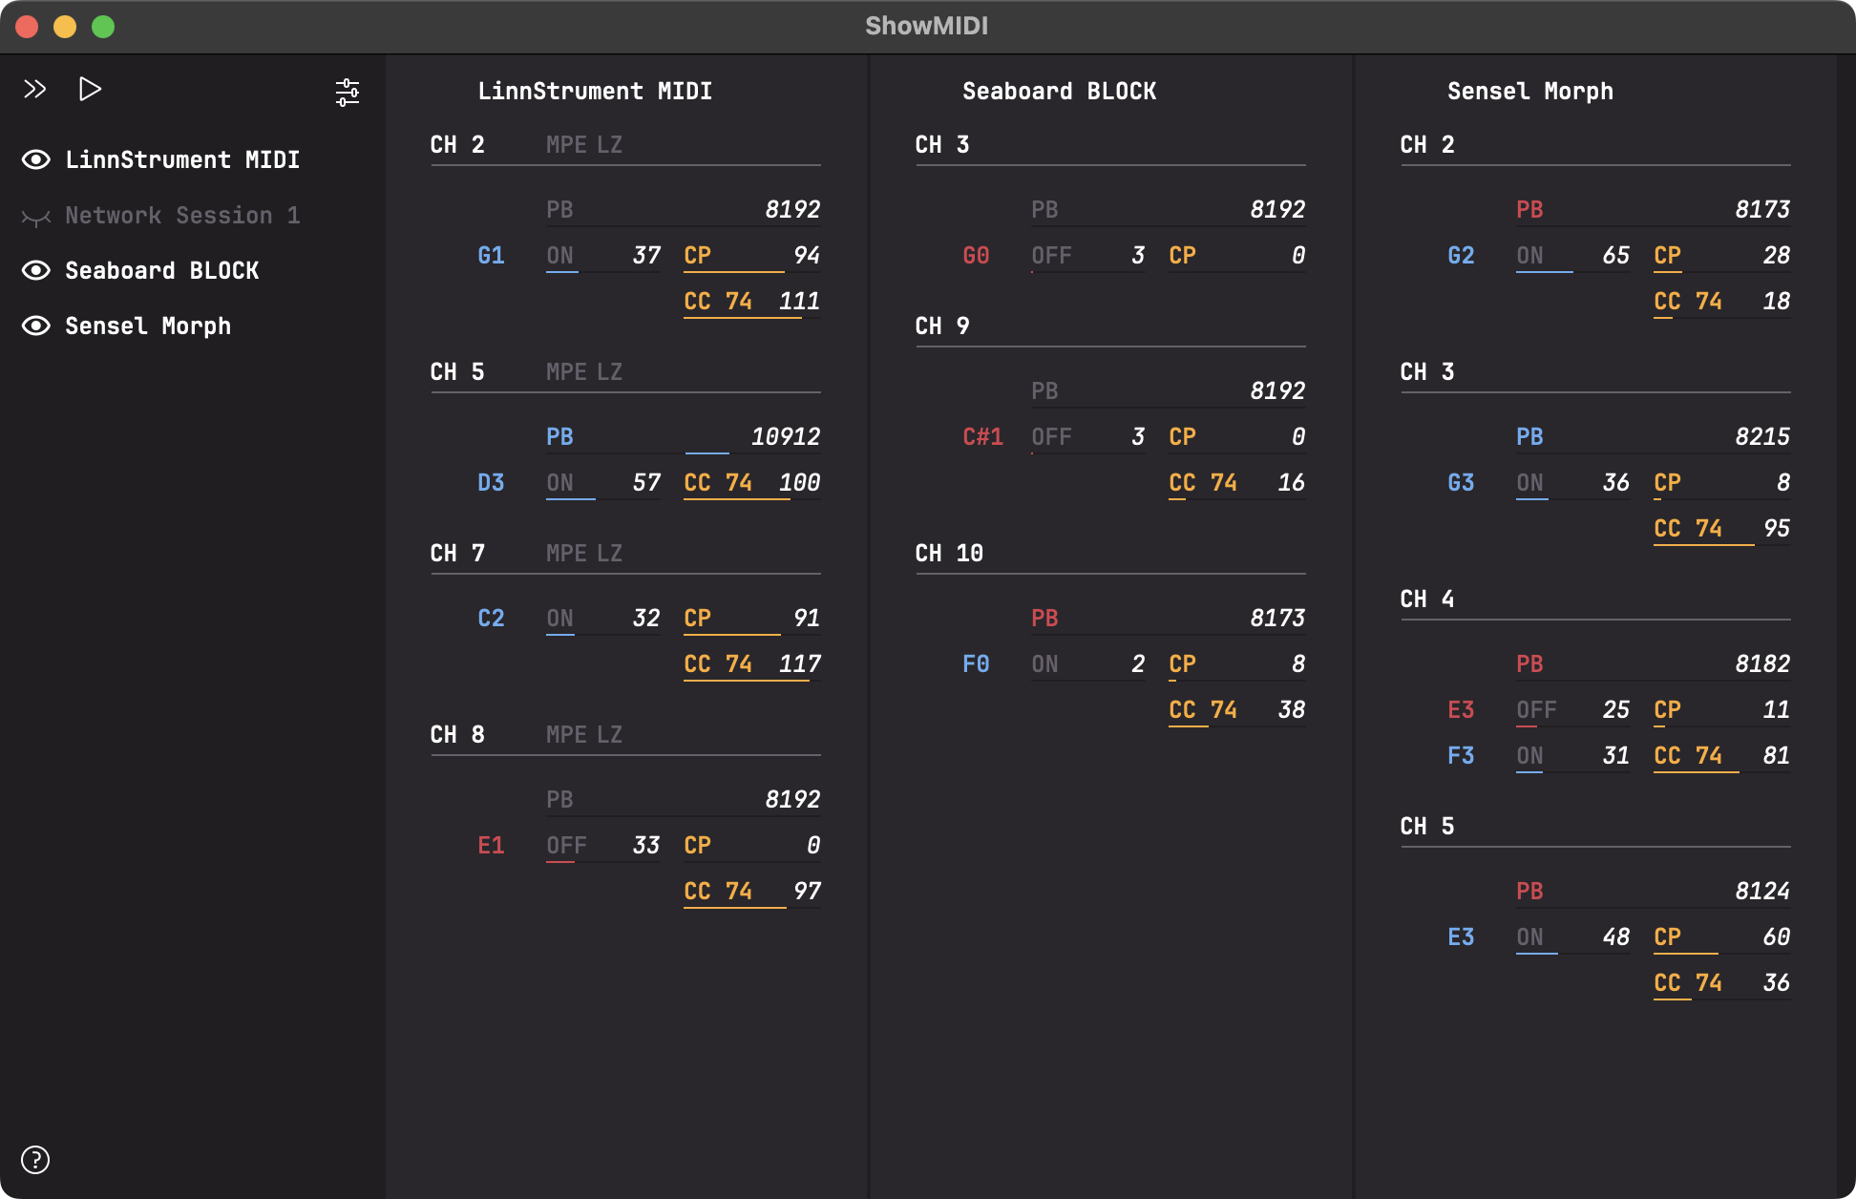Click the green macOS fullscreen button
Screen dimensions: 1856x1199
pos(103,27)
